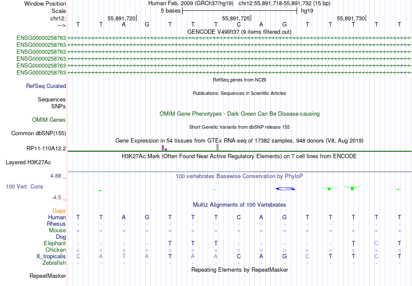Screen dimensions: 412x286
Task: Click Gene Expression in 54 tissues title
Action: (239, 140)
